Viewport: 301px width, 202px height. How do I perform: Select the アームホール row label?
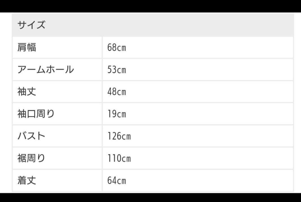click(x=46, y=69)
